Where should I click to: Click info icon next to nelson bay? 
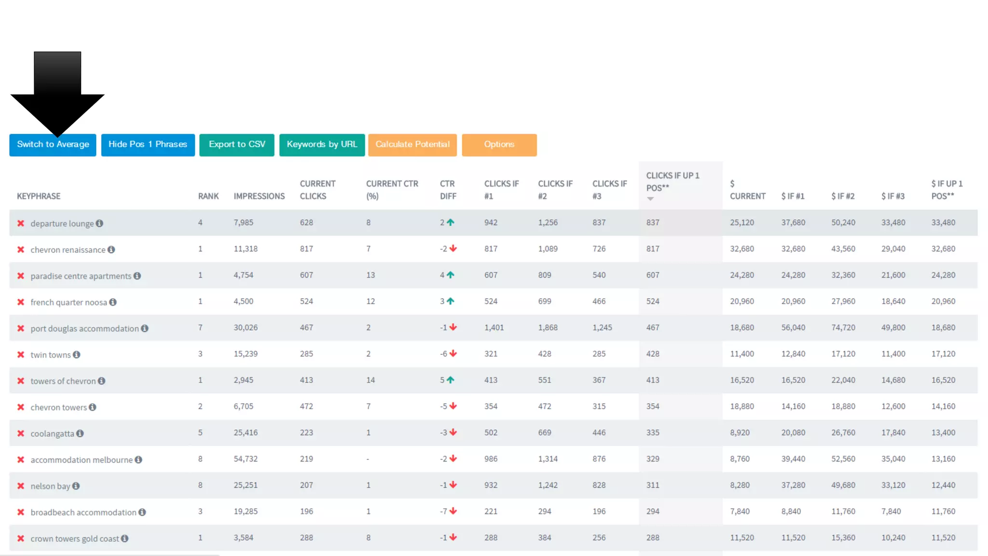[x=76, y=486]
